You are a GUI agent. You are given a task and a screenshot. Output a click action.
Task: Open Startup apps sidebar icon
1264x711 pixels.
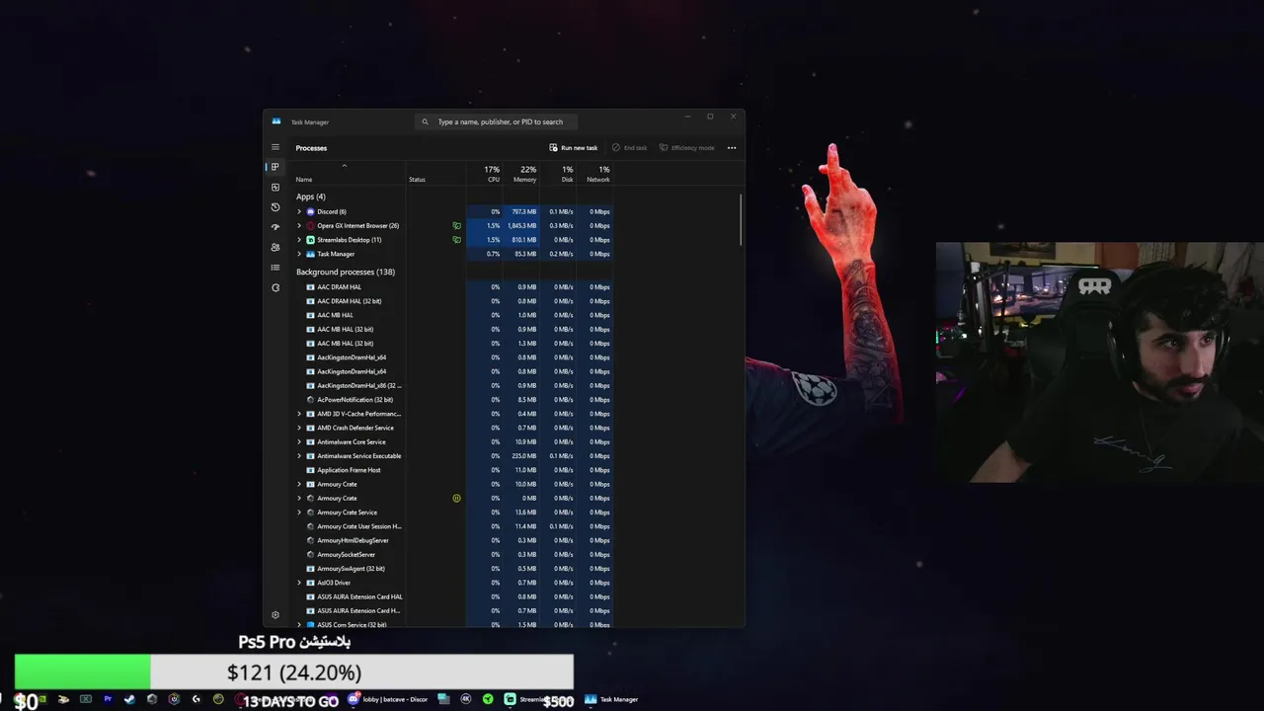point(276,227)
